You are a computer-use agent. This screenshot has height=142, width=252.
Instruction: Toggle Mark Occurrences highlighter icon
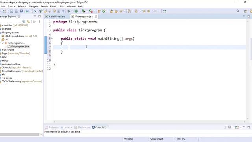tap(46, 11)
